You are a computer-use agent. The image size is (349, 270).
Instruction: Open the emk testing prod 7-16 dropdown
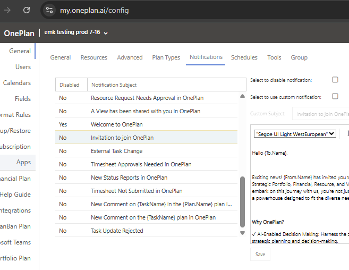(x=76, y=32)
